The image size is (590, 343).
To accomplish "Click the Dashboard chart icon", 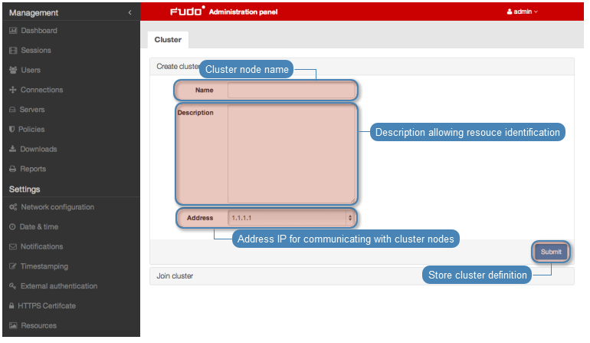I will coord(13,31).
